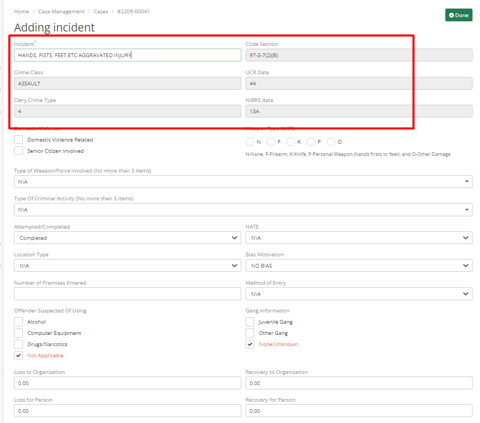480x423 pixels.
Task: Check the Computer Equipment option
Action: [x=18, y=333]
